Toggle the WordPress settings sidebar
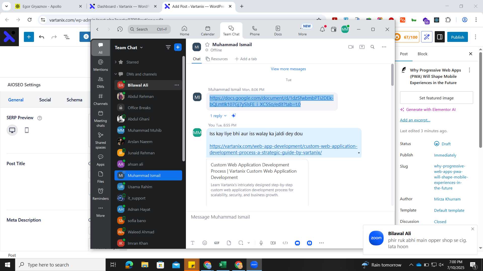This screenshot has height=271, width=483. [x=440, y=37]
